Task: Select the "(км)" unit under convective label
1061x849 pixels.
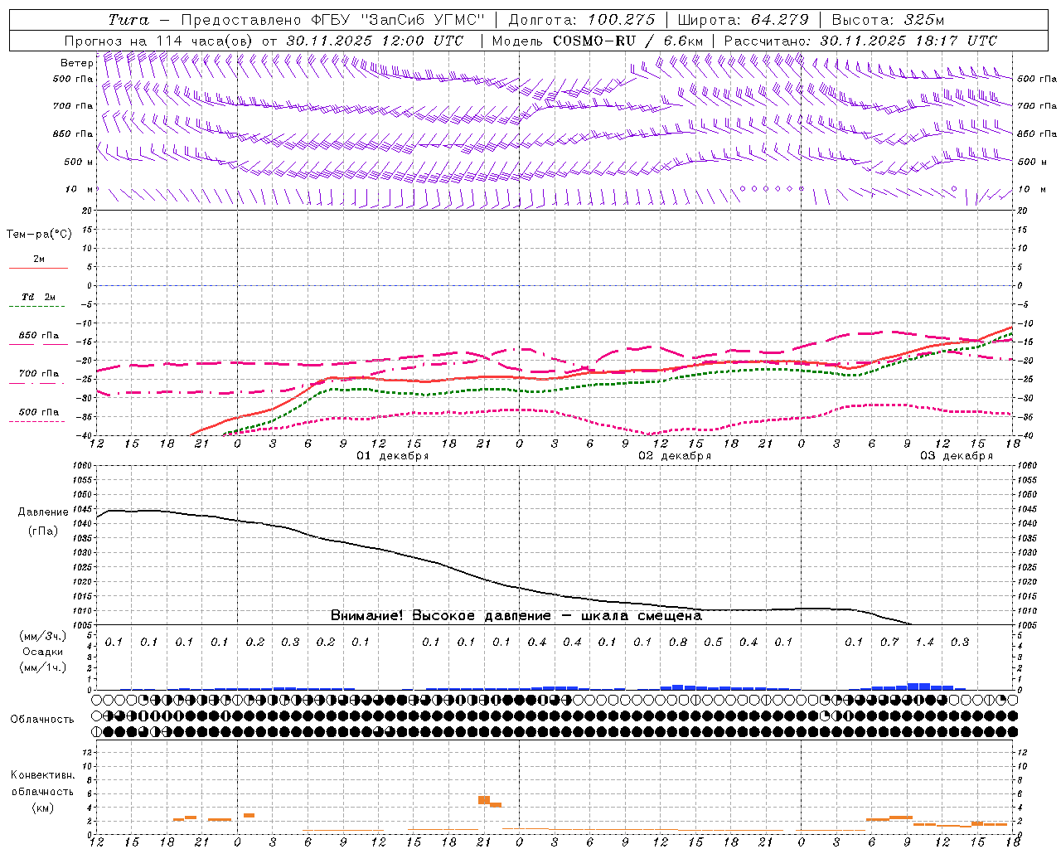Action: click(42, 808)
